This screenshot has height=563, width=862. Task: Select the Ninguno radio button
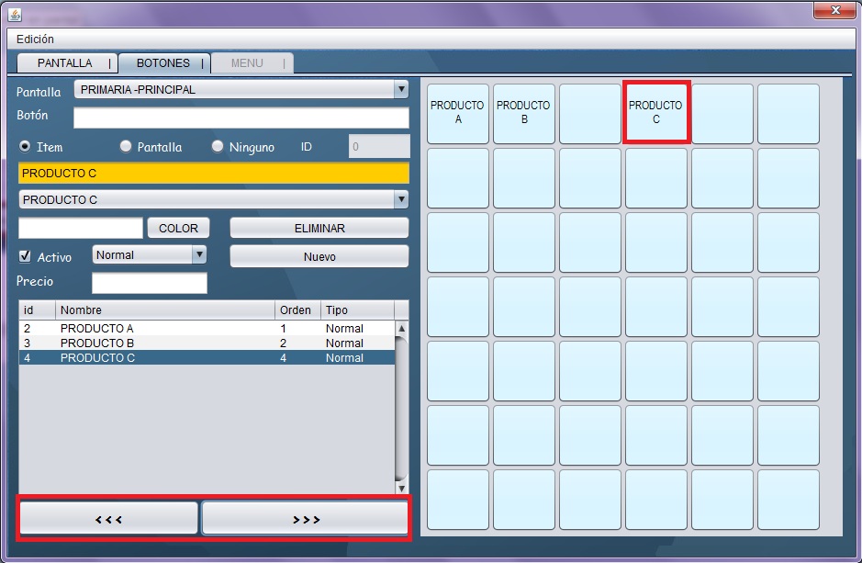click(218, 147)
